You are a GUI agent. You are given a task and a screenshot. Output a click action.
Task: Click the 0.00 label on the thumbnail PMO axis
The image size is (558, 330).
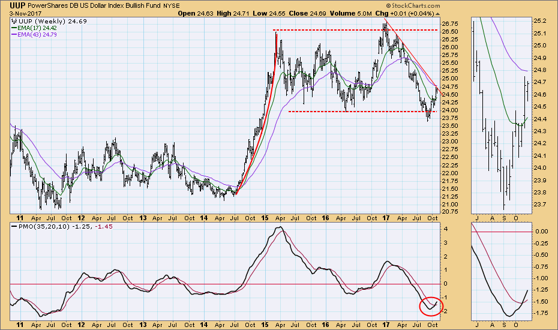click(542, 231)
